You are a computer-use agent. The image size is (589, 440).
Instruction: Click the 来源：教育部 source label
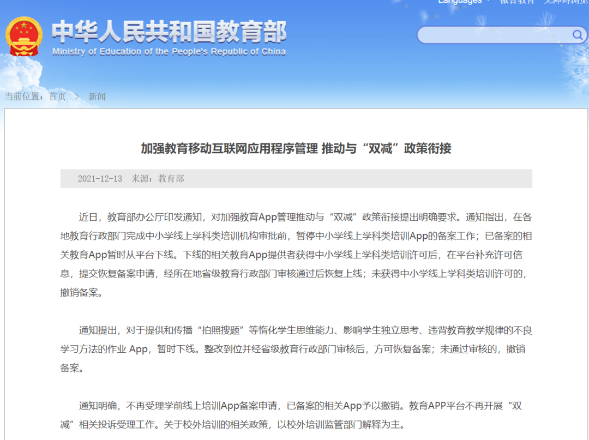158,179
